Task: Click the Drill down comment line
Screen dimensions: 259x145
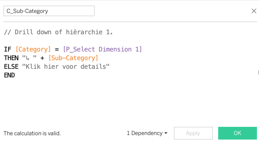Action: (x=58, y=32)
